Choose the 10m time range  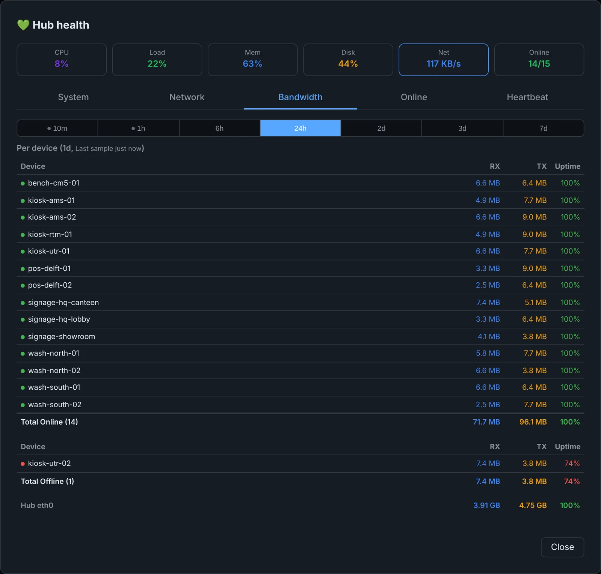pos(57,128)
